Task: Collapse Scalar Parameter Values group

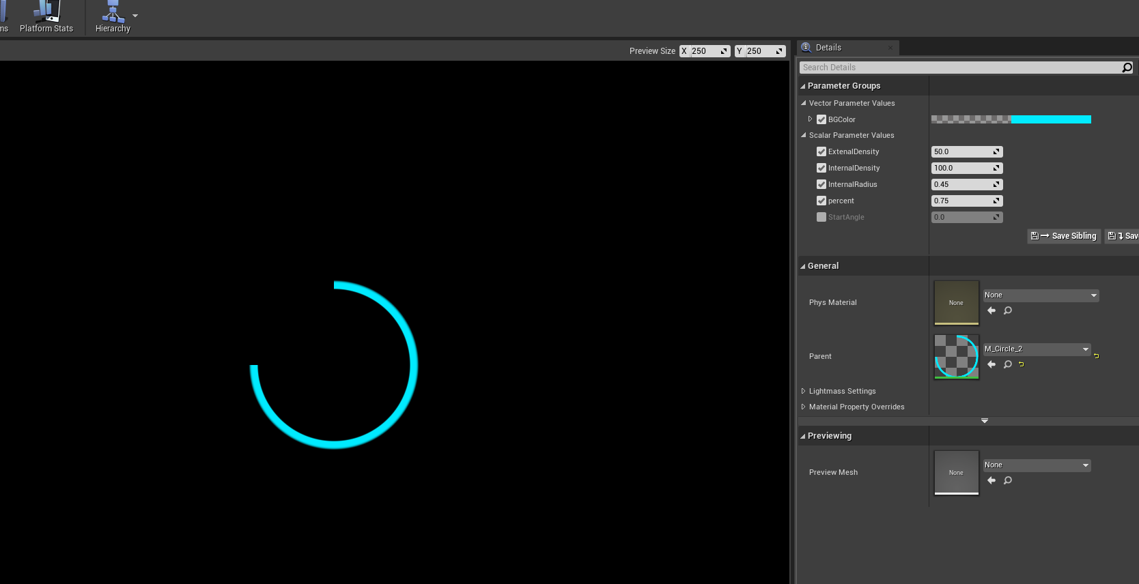Action: tap(804, 135)
